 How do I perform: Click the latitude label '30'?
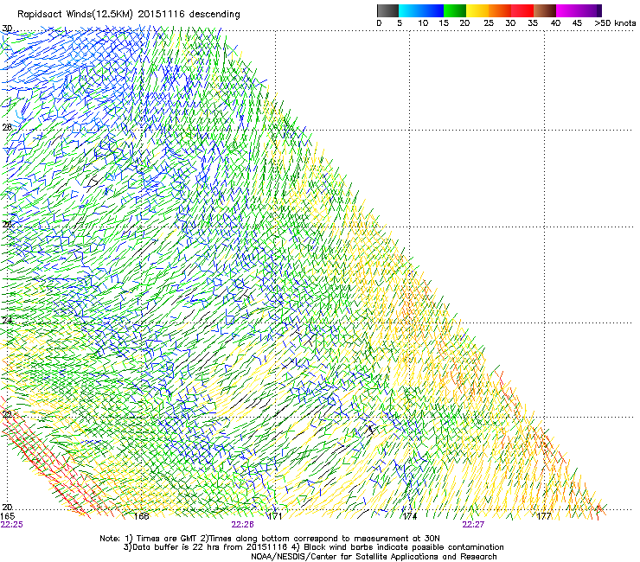point(7,29)
